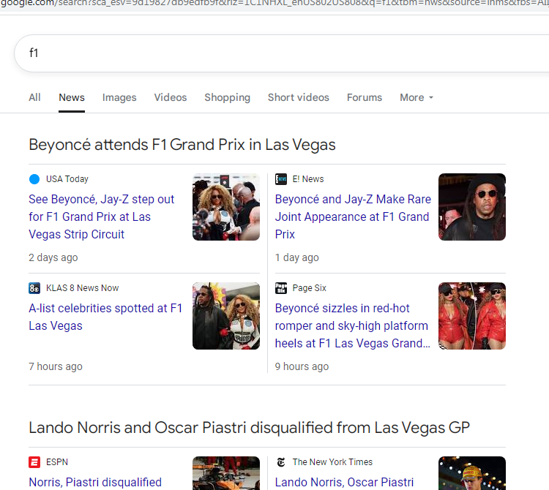Open 'Norris, Piastri disqualified' ESPN article
Viewport: 549px width, 490px height.
tap(95, 482)
